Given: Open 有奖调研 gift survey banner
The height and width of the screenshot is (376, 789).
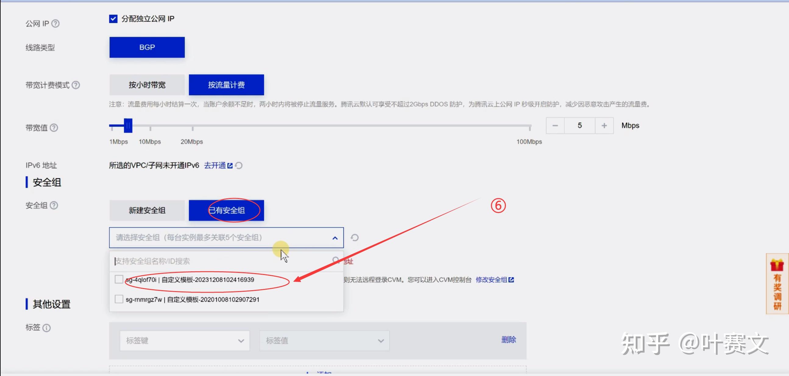Looking at the screenshot, I should coord(777,284).
